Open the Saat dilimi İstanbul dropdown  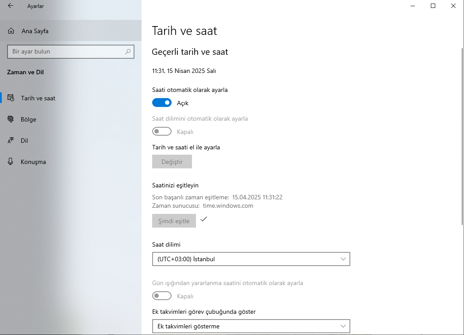[251, 259]
